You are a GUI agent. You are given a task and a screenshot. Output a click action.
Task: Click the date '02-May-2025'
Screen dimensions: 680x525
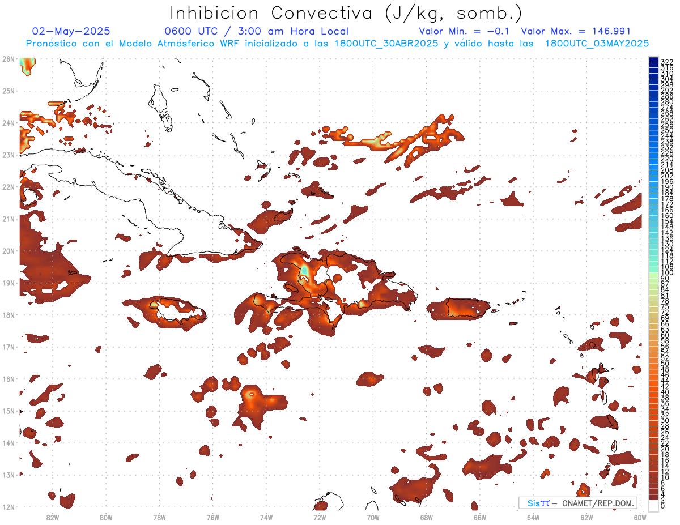point(71,31)
